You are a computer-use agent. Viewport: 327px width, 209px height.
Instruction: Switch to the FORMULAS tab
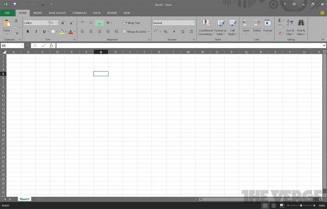80,13
